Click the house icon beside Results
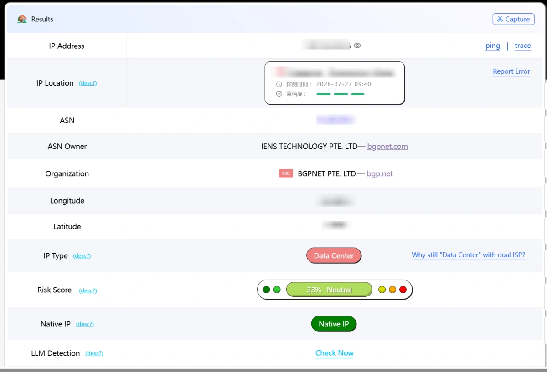 22,19
